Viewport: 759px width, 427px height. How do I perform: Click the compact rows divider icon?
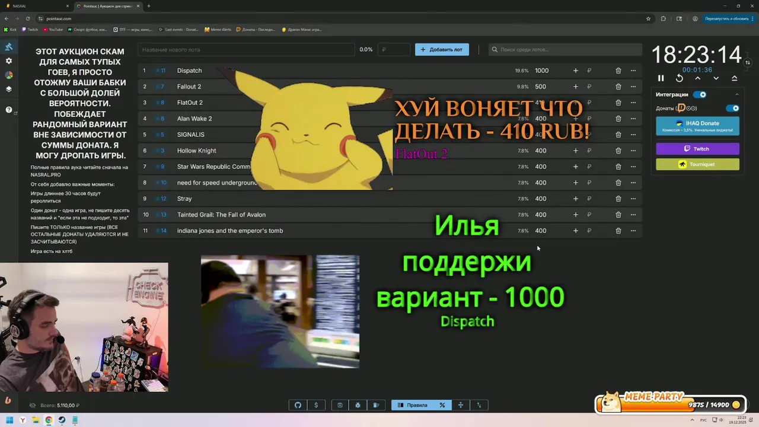coord(461,405)
